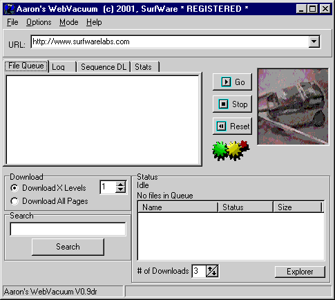
Task: Switch to the Sequence DL tab
Action: 104,67
